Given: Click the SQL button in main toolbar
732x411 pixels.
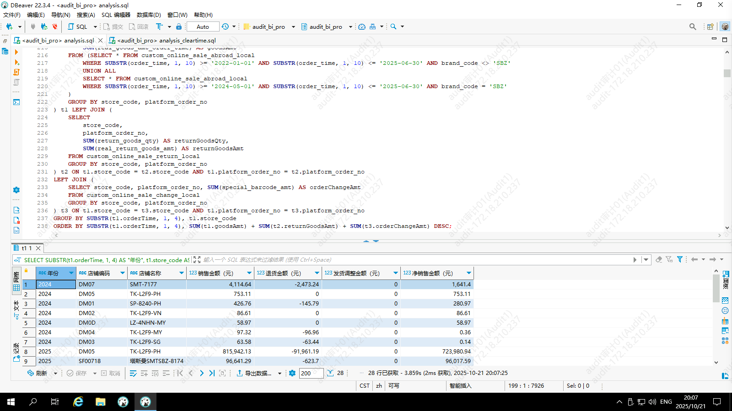Looking at the screenshot, I should point(77,26).
